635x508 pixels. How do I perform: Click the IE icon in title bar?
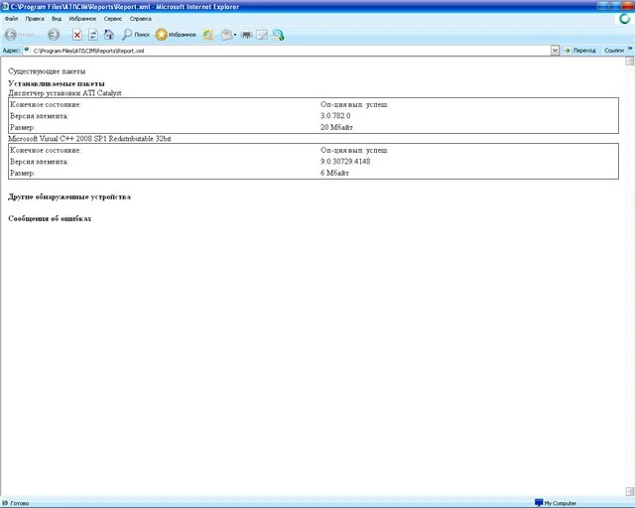pos(5,7)
